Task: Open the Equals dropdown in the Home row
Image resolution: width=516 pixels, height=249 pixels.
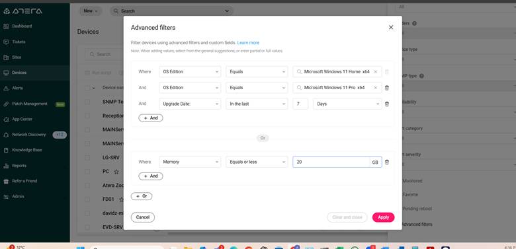Action: click(257, 71)
